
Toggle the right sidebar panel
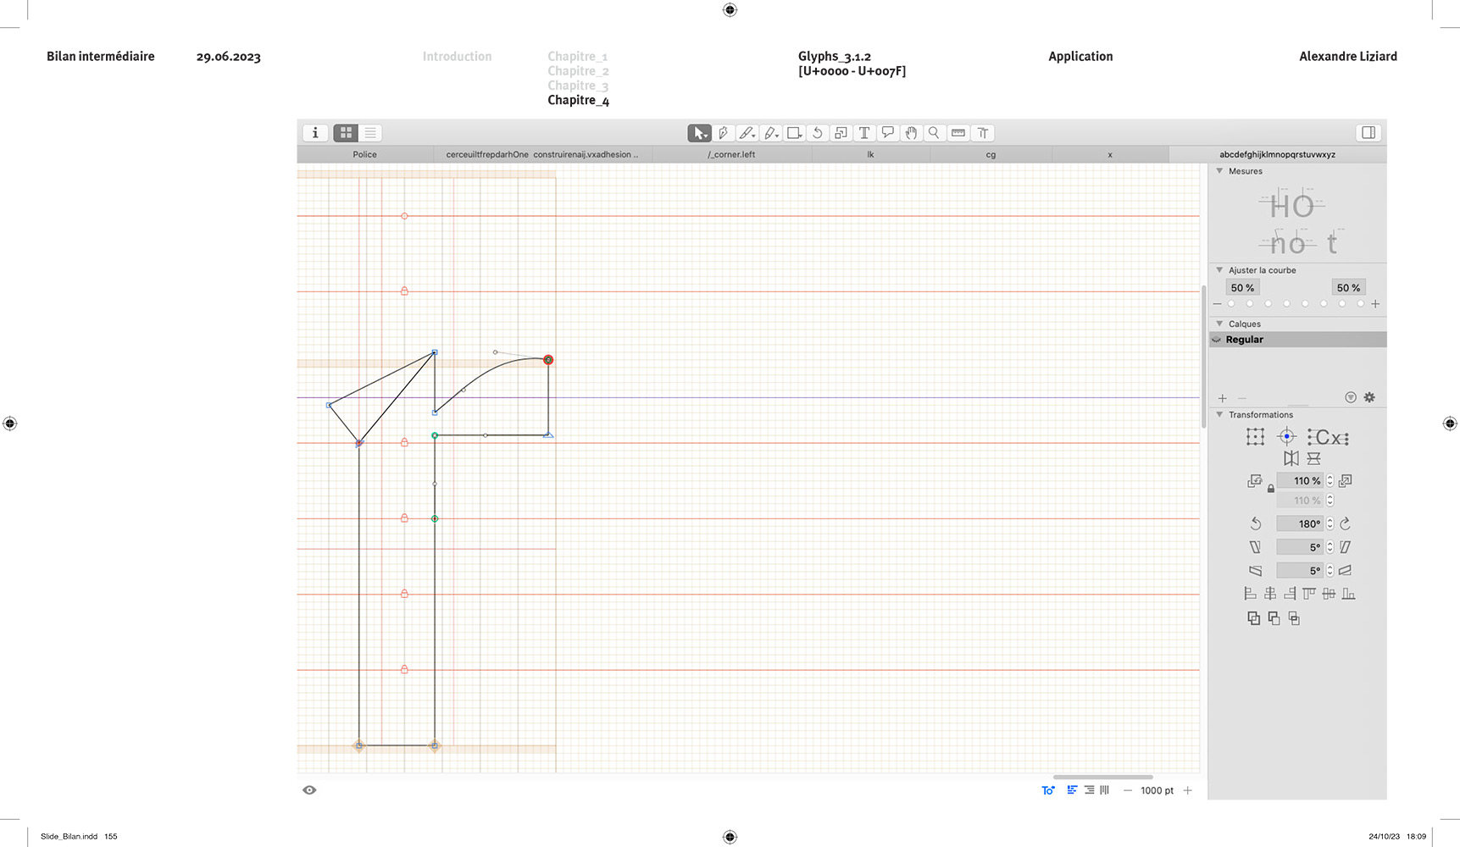1368,133
